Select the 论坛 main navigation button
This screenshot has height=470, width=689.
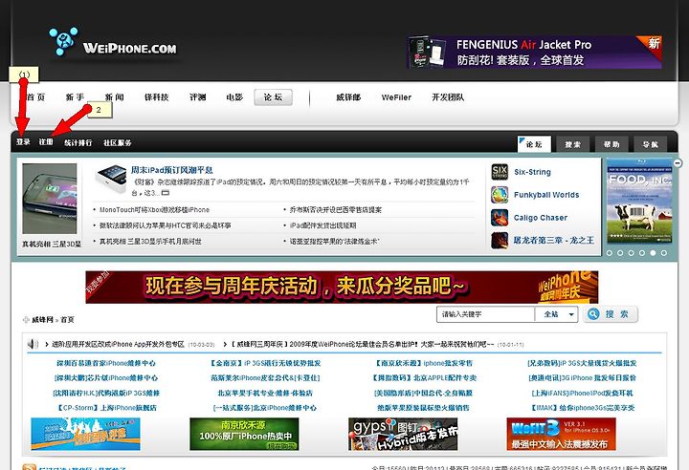(x=273, y=97)
